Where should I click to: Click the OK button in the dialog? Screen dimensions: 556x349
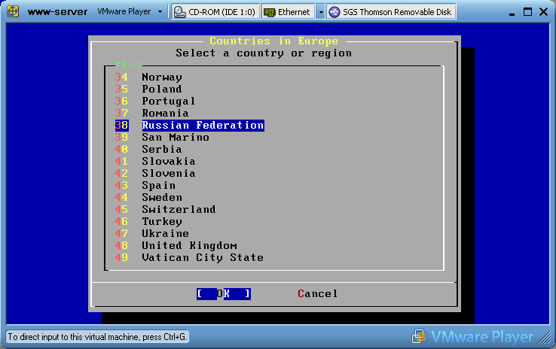point(224,294)
